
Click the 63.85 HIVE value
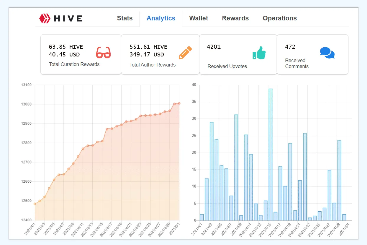point(66,47)
